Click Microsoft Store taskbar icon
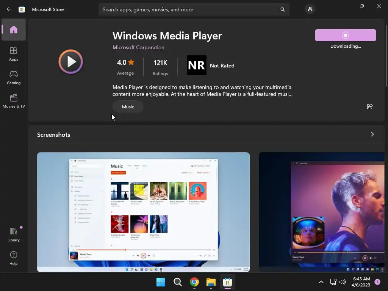The image size is (388, 291). pyautogui.click(x=228, y=282)
